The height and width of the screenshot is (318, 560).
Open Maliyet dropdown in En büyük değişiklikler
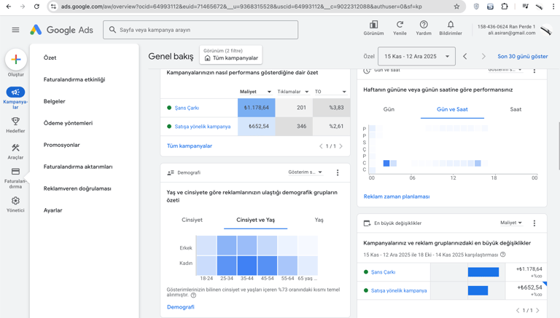point(511,223)
